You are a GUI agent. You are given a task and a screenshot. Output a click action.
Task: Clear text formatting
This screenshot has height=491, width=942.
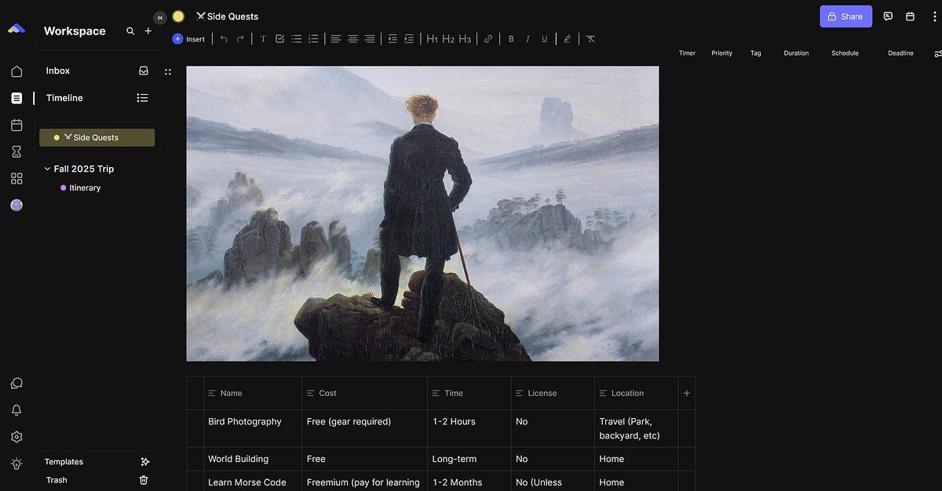tap(590, 39)
